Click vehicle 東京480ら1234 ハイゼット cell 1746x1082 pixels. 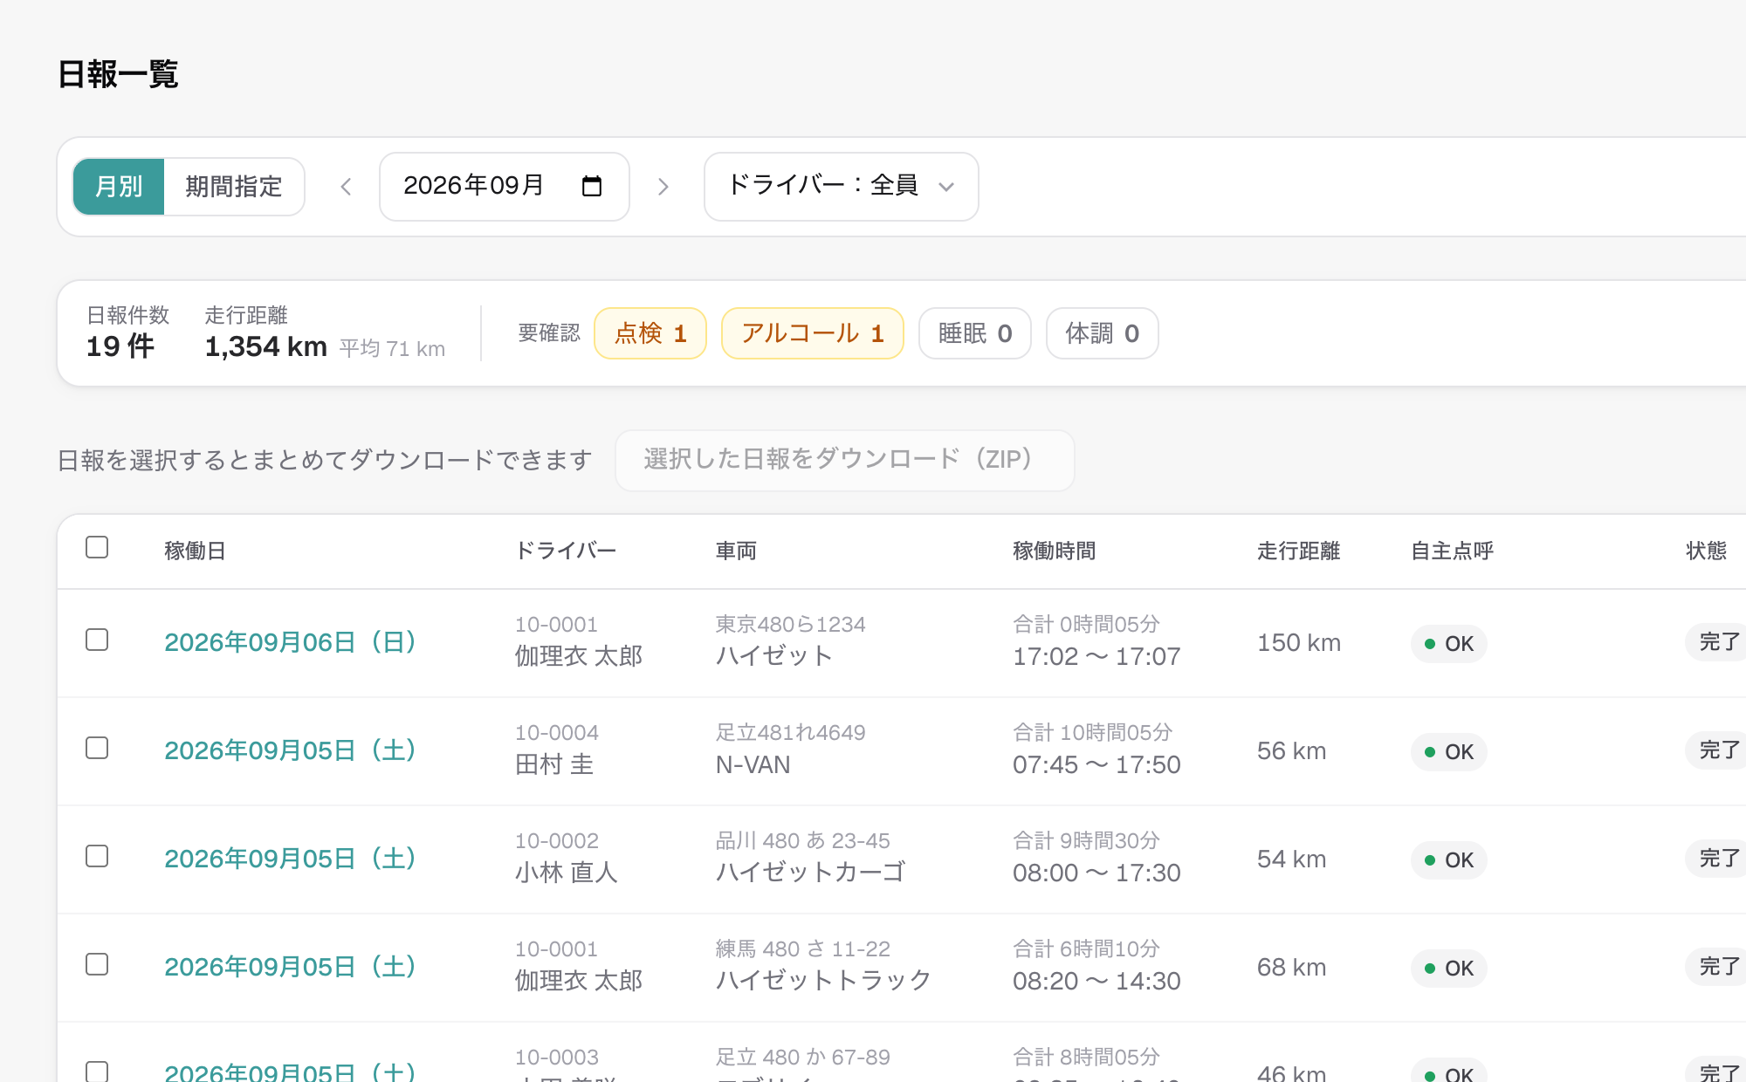tap(791, 640)
